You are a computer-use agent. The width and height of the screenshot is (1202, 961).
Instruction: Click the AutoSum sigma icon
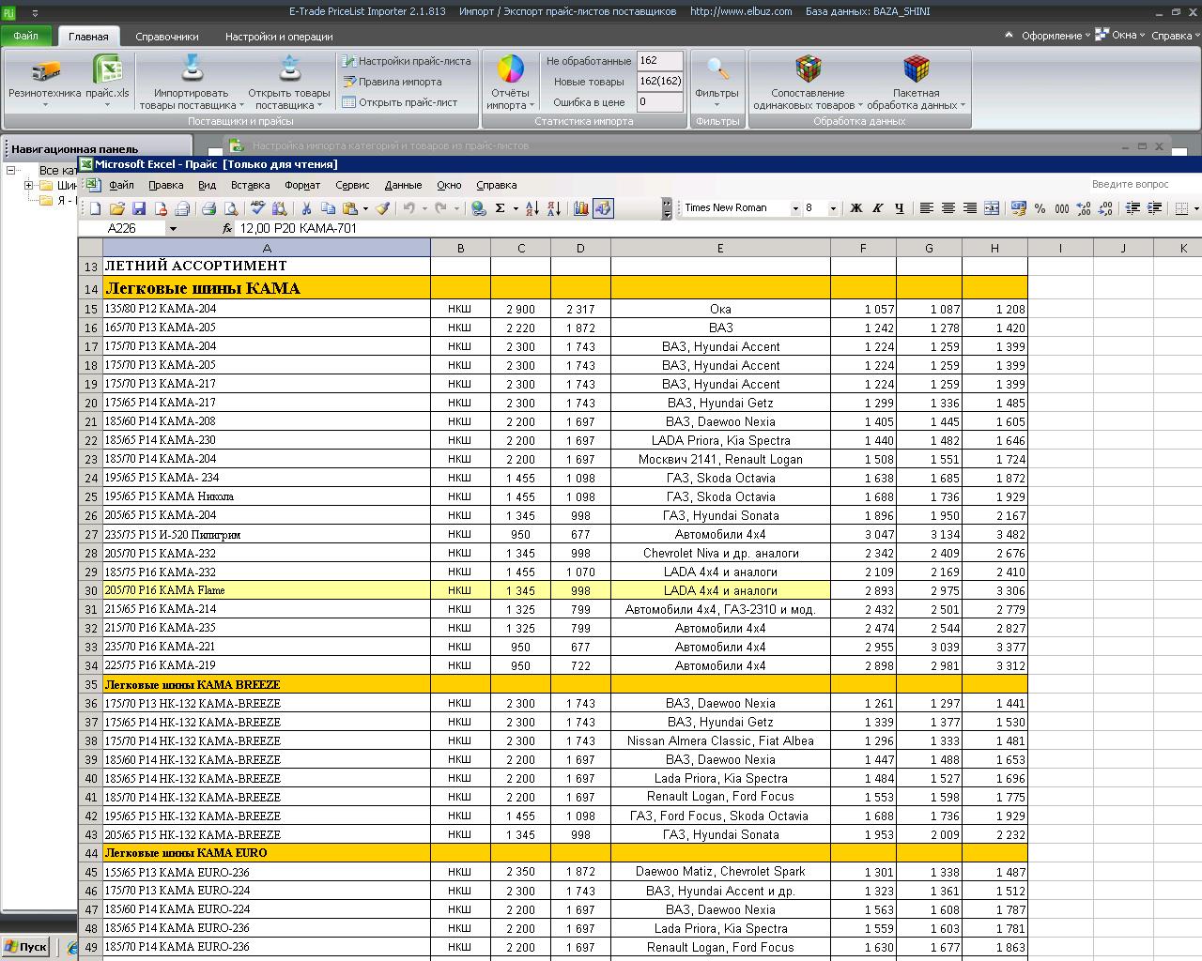pos(501,208)
